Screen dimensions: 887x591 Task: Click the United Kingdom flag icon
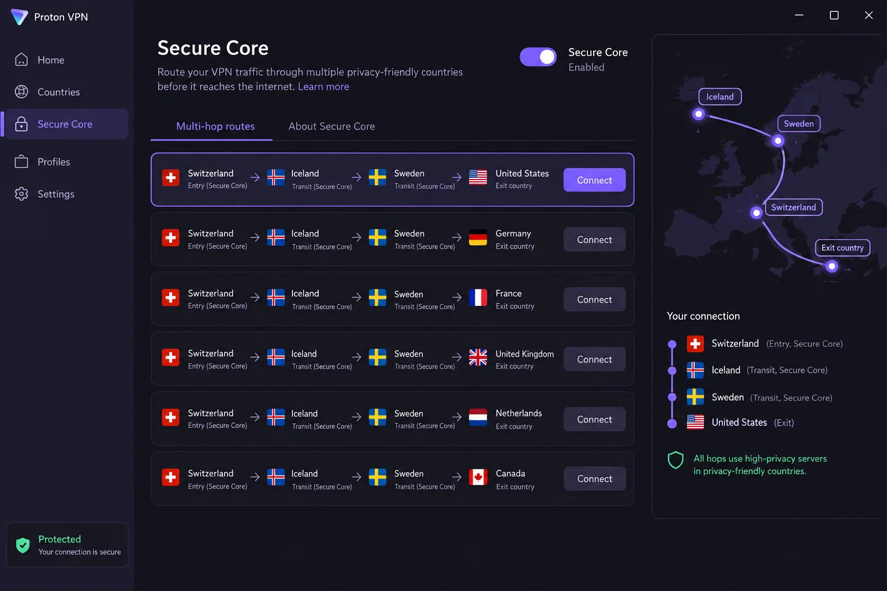(x=478, y=358)
